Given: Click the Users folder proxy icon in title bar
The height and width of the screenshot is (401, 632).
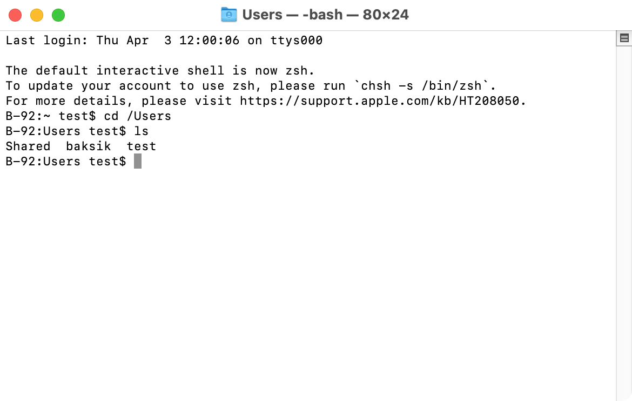Looking at the screenshot, I should coord(228,15).
